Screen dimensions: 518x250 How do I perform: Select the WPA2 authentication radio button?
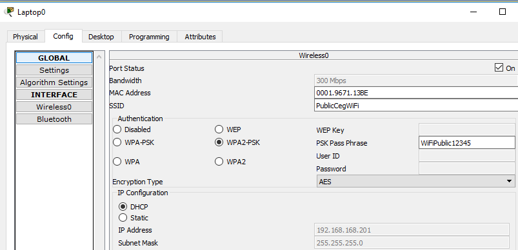tap(219, 162)
